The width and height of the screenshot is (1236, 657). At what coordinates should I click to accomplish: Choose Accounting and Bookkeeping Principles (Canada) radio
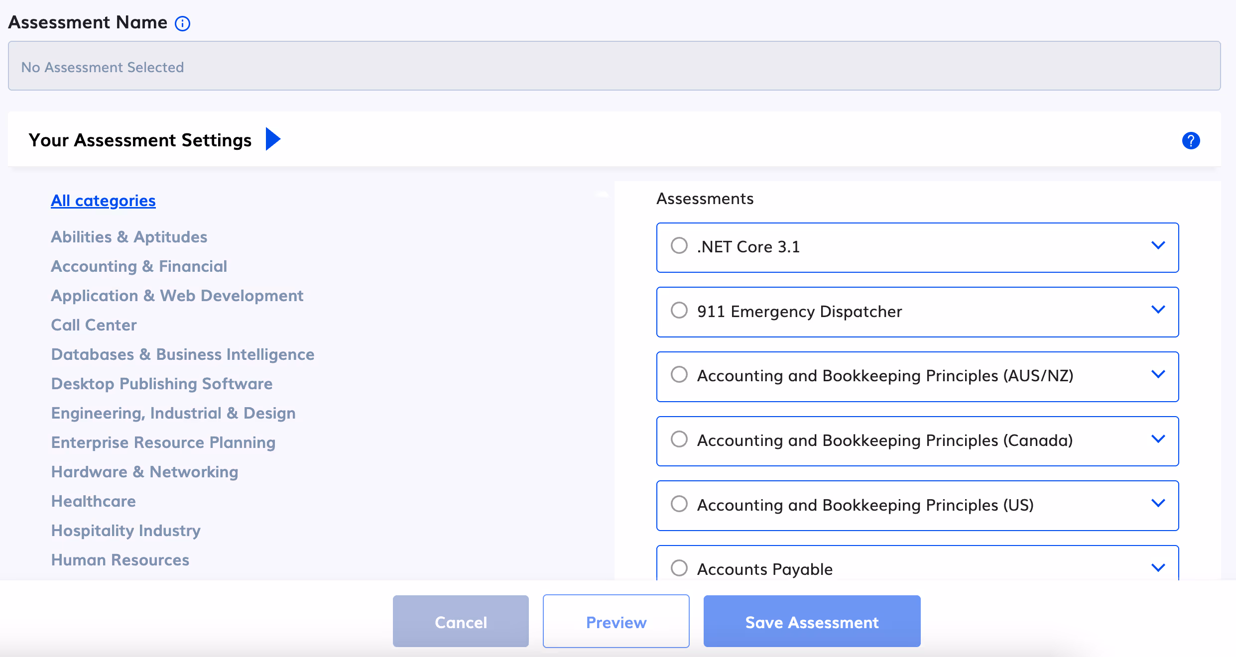pos(679,439)
